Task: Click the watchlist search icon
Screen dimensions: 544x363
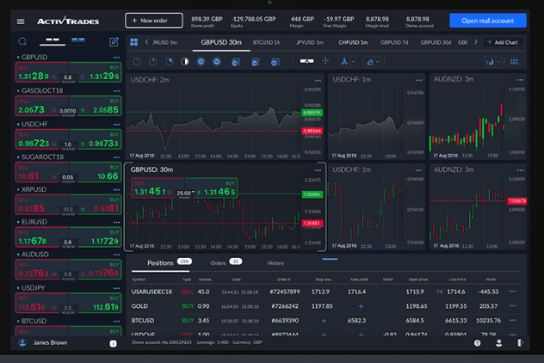Action: 22,42
